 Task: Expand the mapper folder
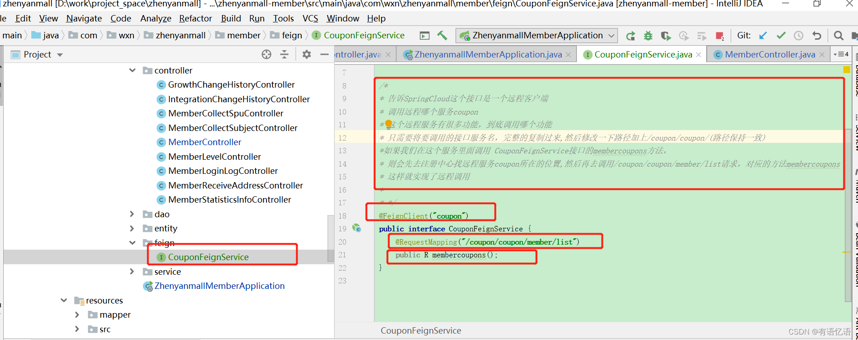[x=77, y=315]
